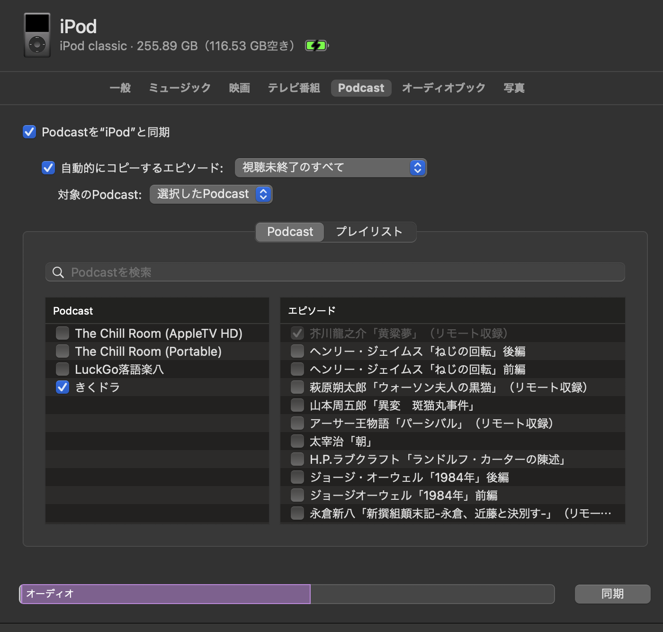Select the LuckGo落語楽八 row label
The image size is (663, 632).
pyautogui.click(x=119, y=370)
